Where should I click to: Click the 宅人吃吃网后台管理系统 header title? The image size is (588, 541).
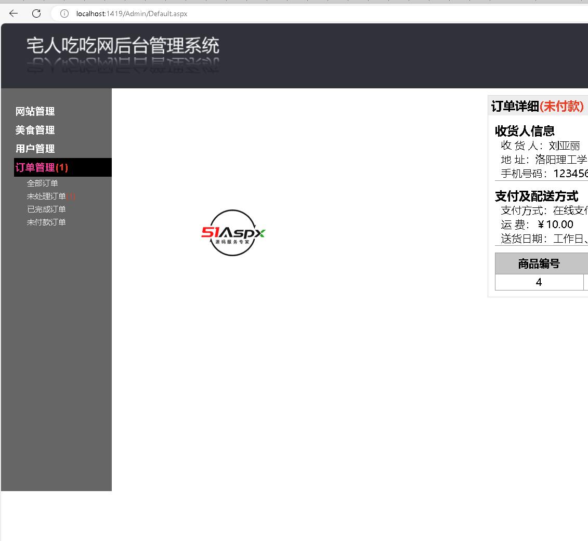123,46
